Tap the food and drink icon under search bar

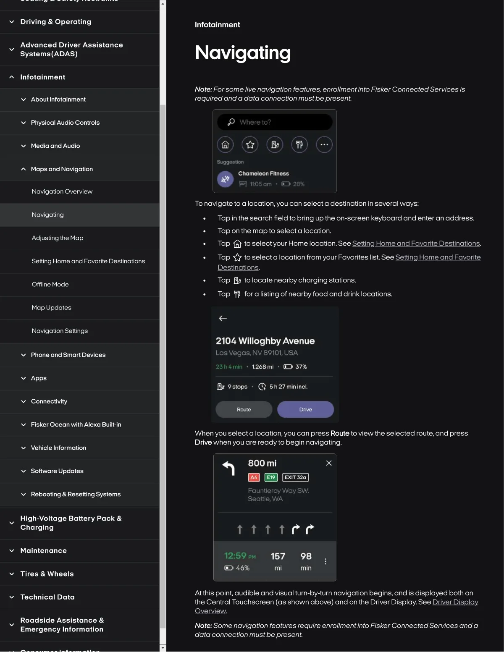pyautogui.click(x=299, y=145)
